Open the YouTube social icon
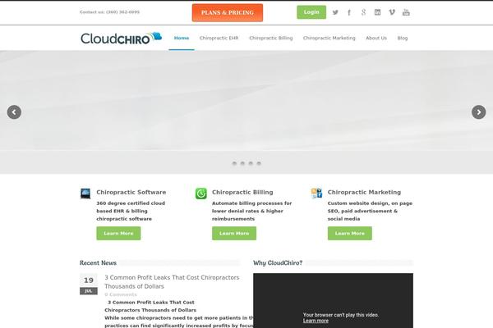Viewport: 493px width, 328px height. (x=406, y=12)
